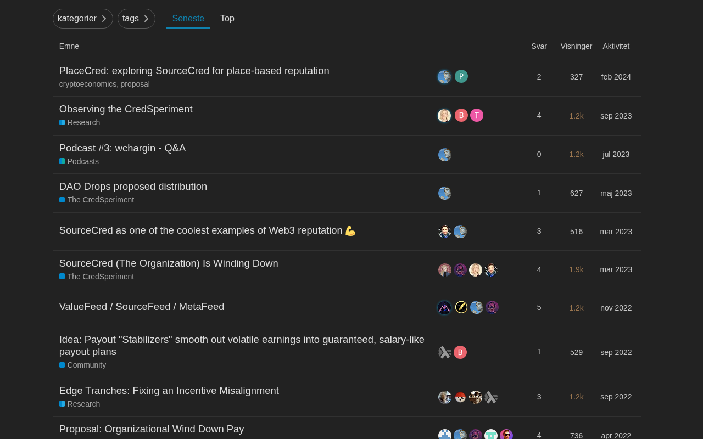Image resolution: width=703 pixels, height=439 pixels.
Task: Click the first avatar on Edge Tranches topic
Action: coord(445,397)
